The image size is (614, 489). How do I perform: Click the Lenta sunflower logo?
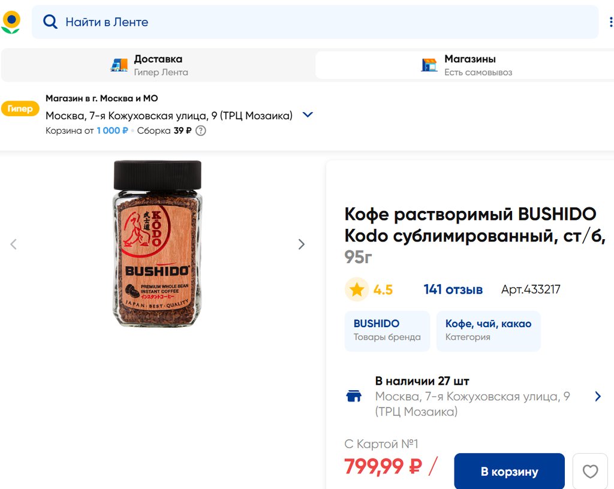[11, 22]
